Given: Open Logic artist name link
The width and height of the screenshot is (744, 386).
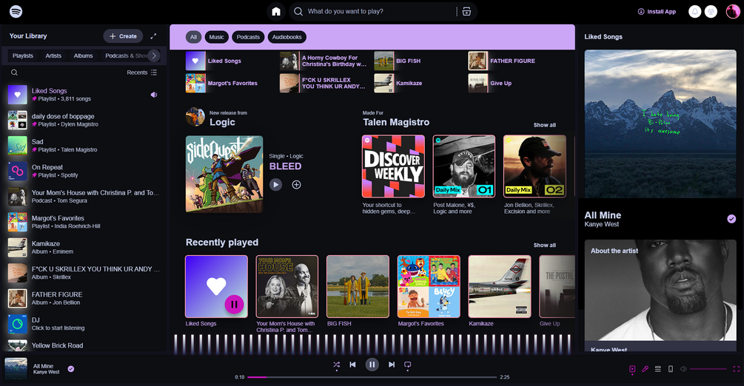Looking at the screenshot, I should (222, 122).
